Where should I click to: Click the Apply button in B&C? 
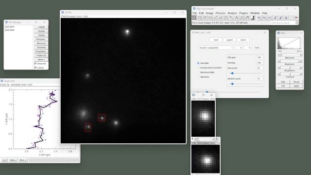pyautogui.click(x=296, y=86)
